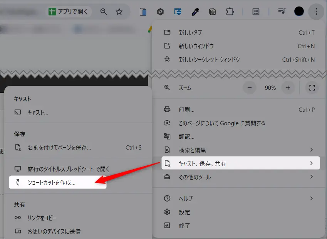Click the profile avatar circle
This screenshot has height=239, width=327.
pos(299,12)
